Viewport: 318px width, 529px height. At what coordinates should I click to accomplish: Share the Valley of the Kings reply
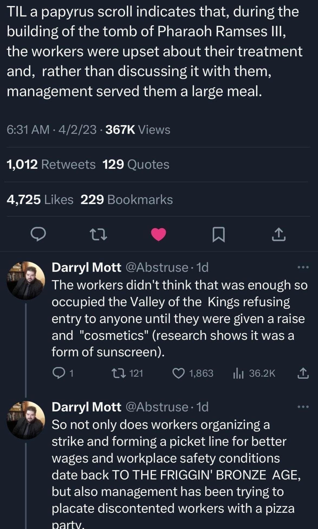pyautogui.click(x=303, y=373)
